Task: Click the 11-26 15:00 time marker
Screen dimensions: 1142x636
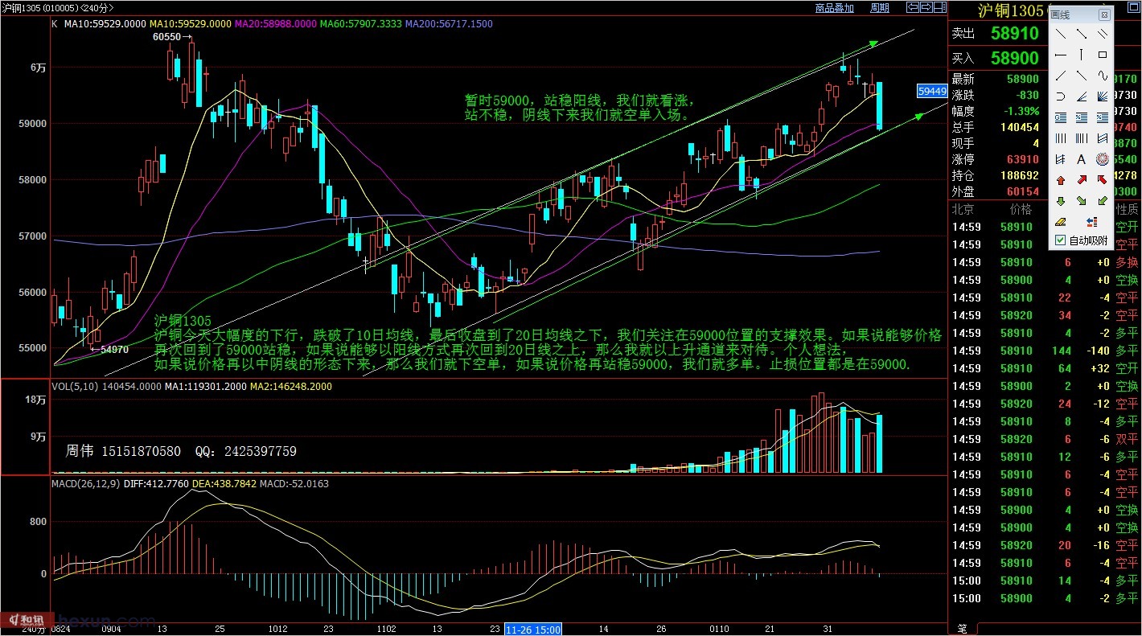Action: (532, 630)
